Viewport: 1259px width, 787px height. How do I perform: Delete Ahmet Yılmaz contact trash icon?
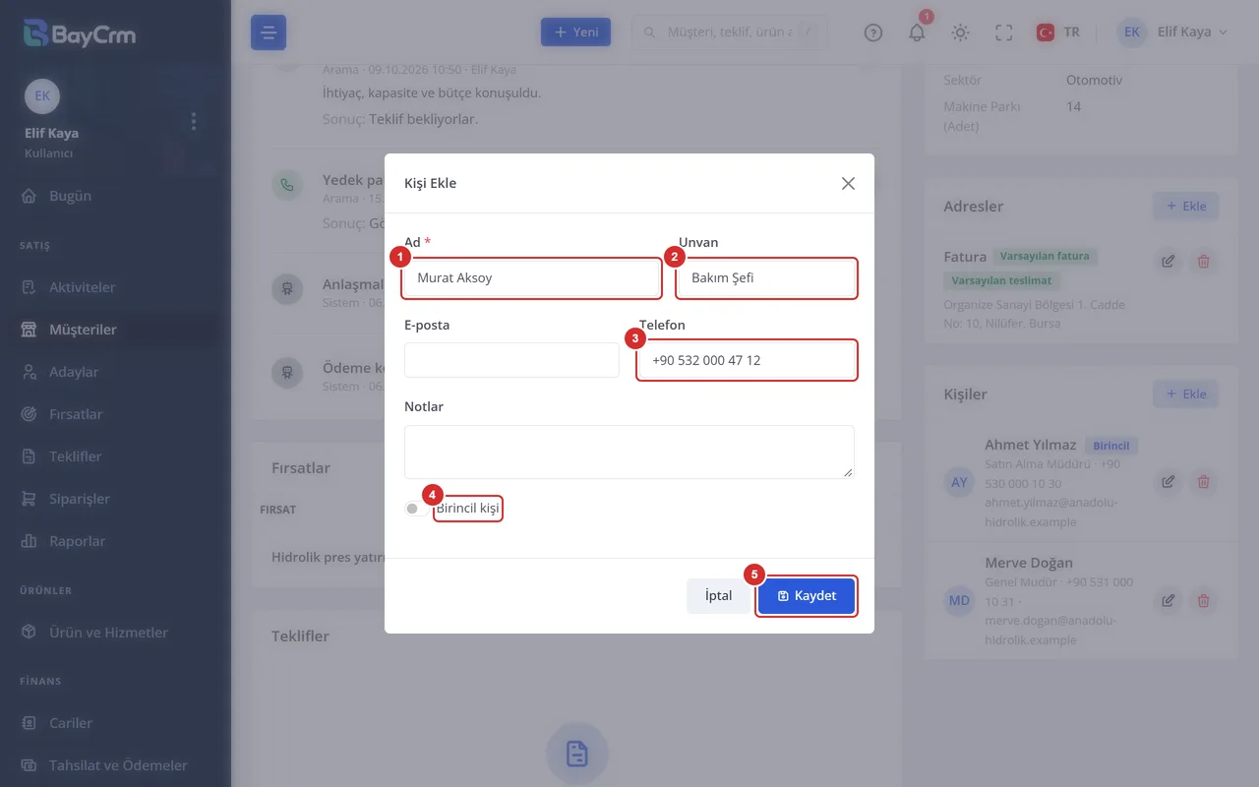point(1203,482)
